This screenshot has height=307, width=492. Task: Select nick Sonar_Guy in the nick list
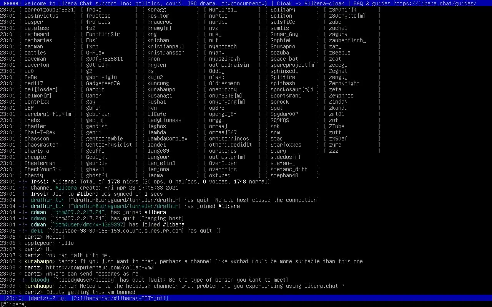284,34
